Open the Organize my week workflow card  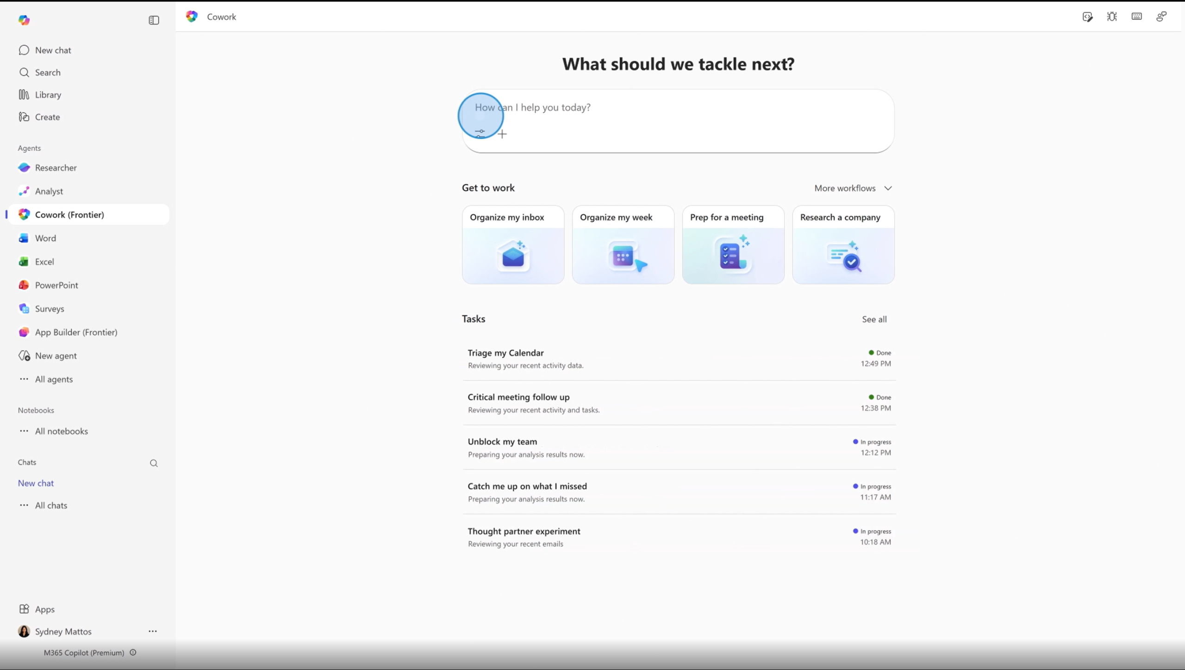pos(623,244)
